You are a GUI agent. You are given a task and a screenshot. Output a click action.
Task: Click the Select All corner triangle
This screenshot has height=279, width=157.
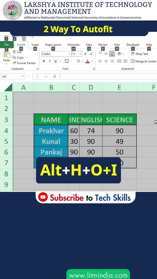pos(8,87)
